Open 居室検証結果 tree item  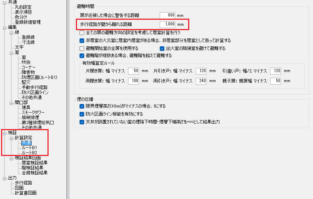(35, 162)
